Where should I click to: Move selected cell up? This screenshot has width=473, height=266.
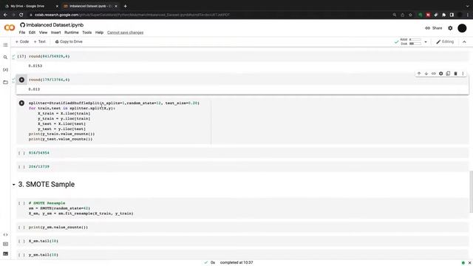[x=419, y=74]
